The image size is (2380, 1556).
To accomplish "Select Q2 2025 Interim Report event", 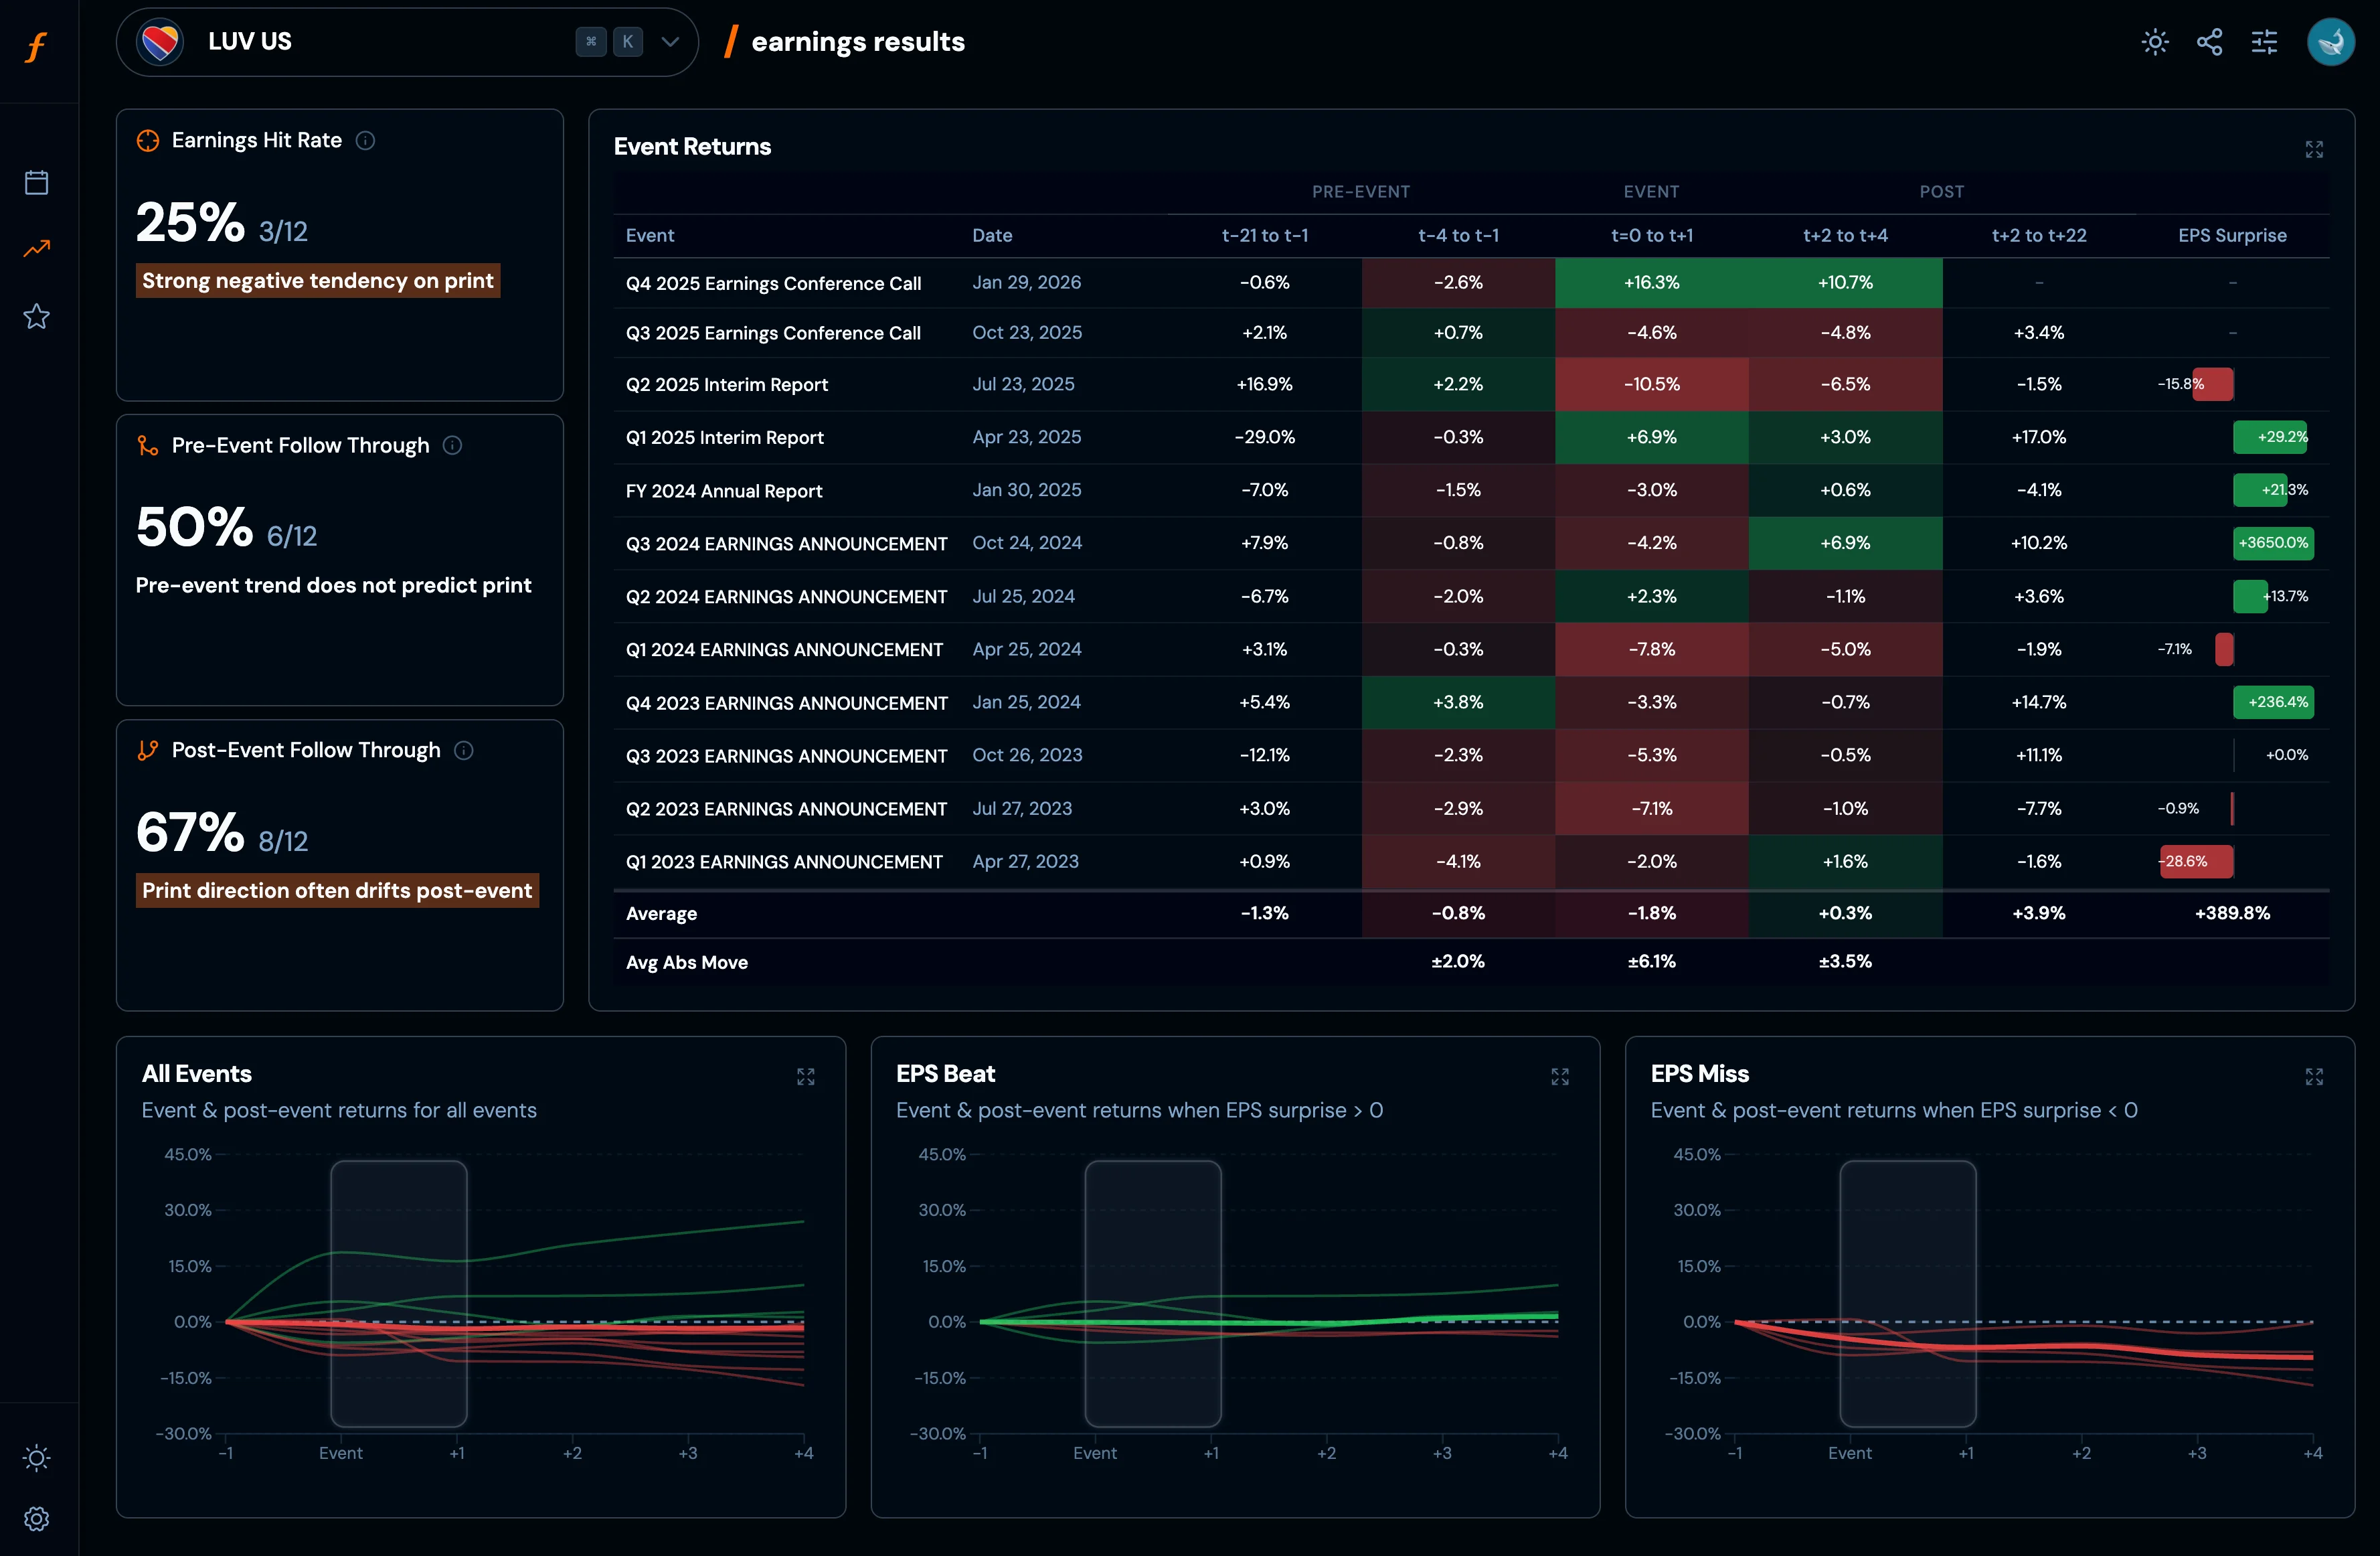I will (x=727, y=385).
